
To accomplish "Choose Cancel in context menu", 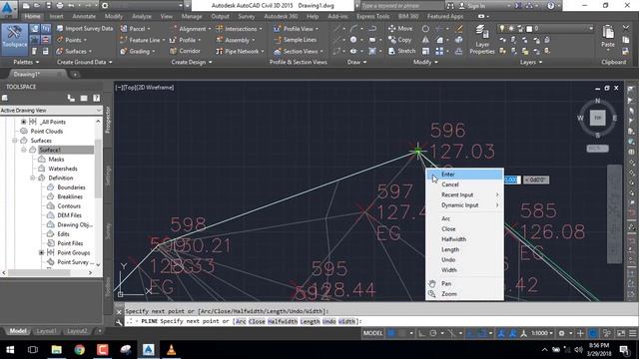I will pyautogui.click(x=464, y=184).
